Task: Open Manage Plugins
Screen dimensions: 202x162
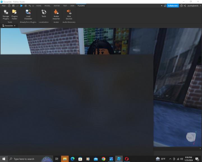Action: pos(6,14)
